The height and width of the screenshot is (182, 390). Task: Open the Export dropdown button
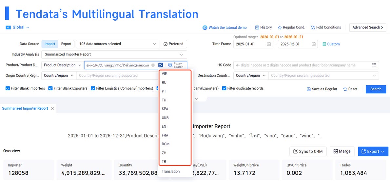tap(373, 152)
